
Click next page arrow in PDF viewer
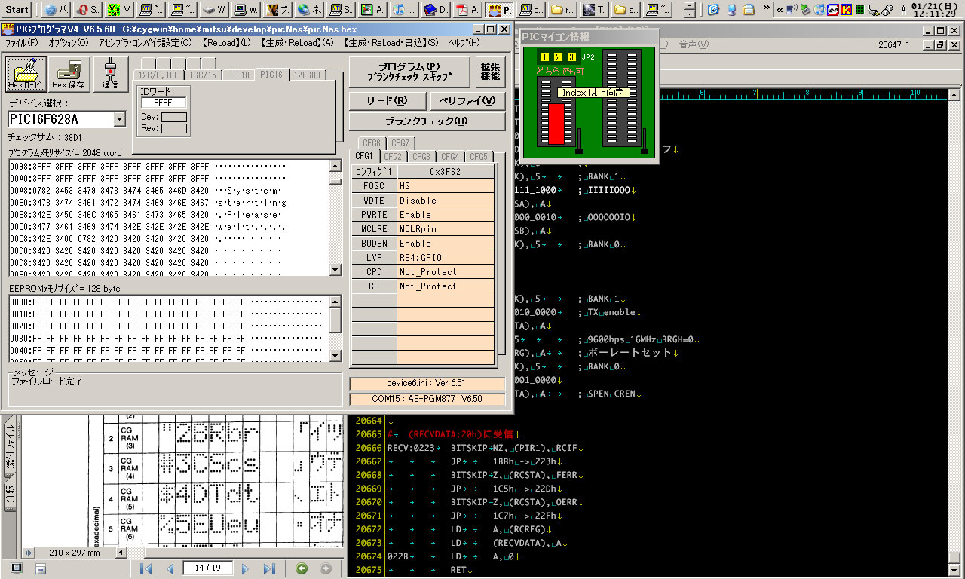[245, 568]
